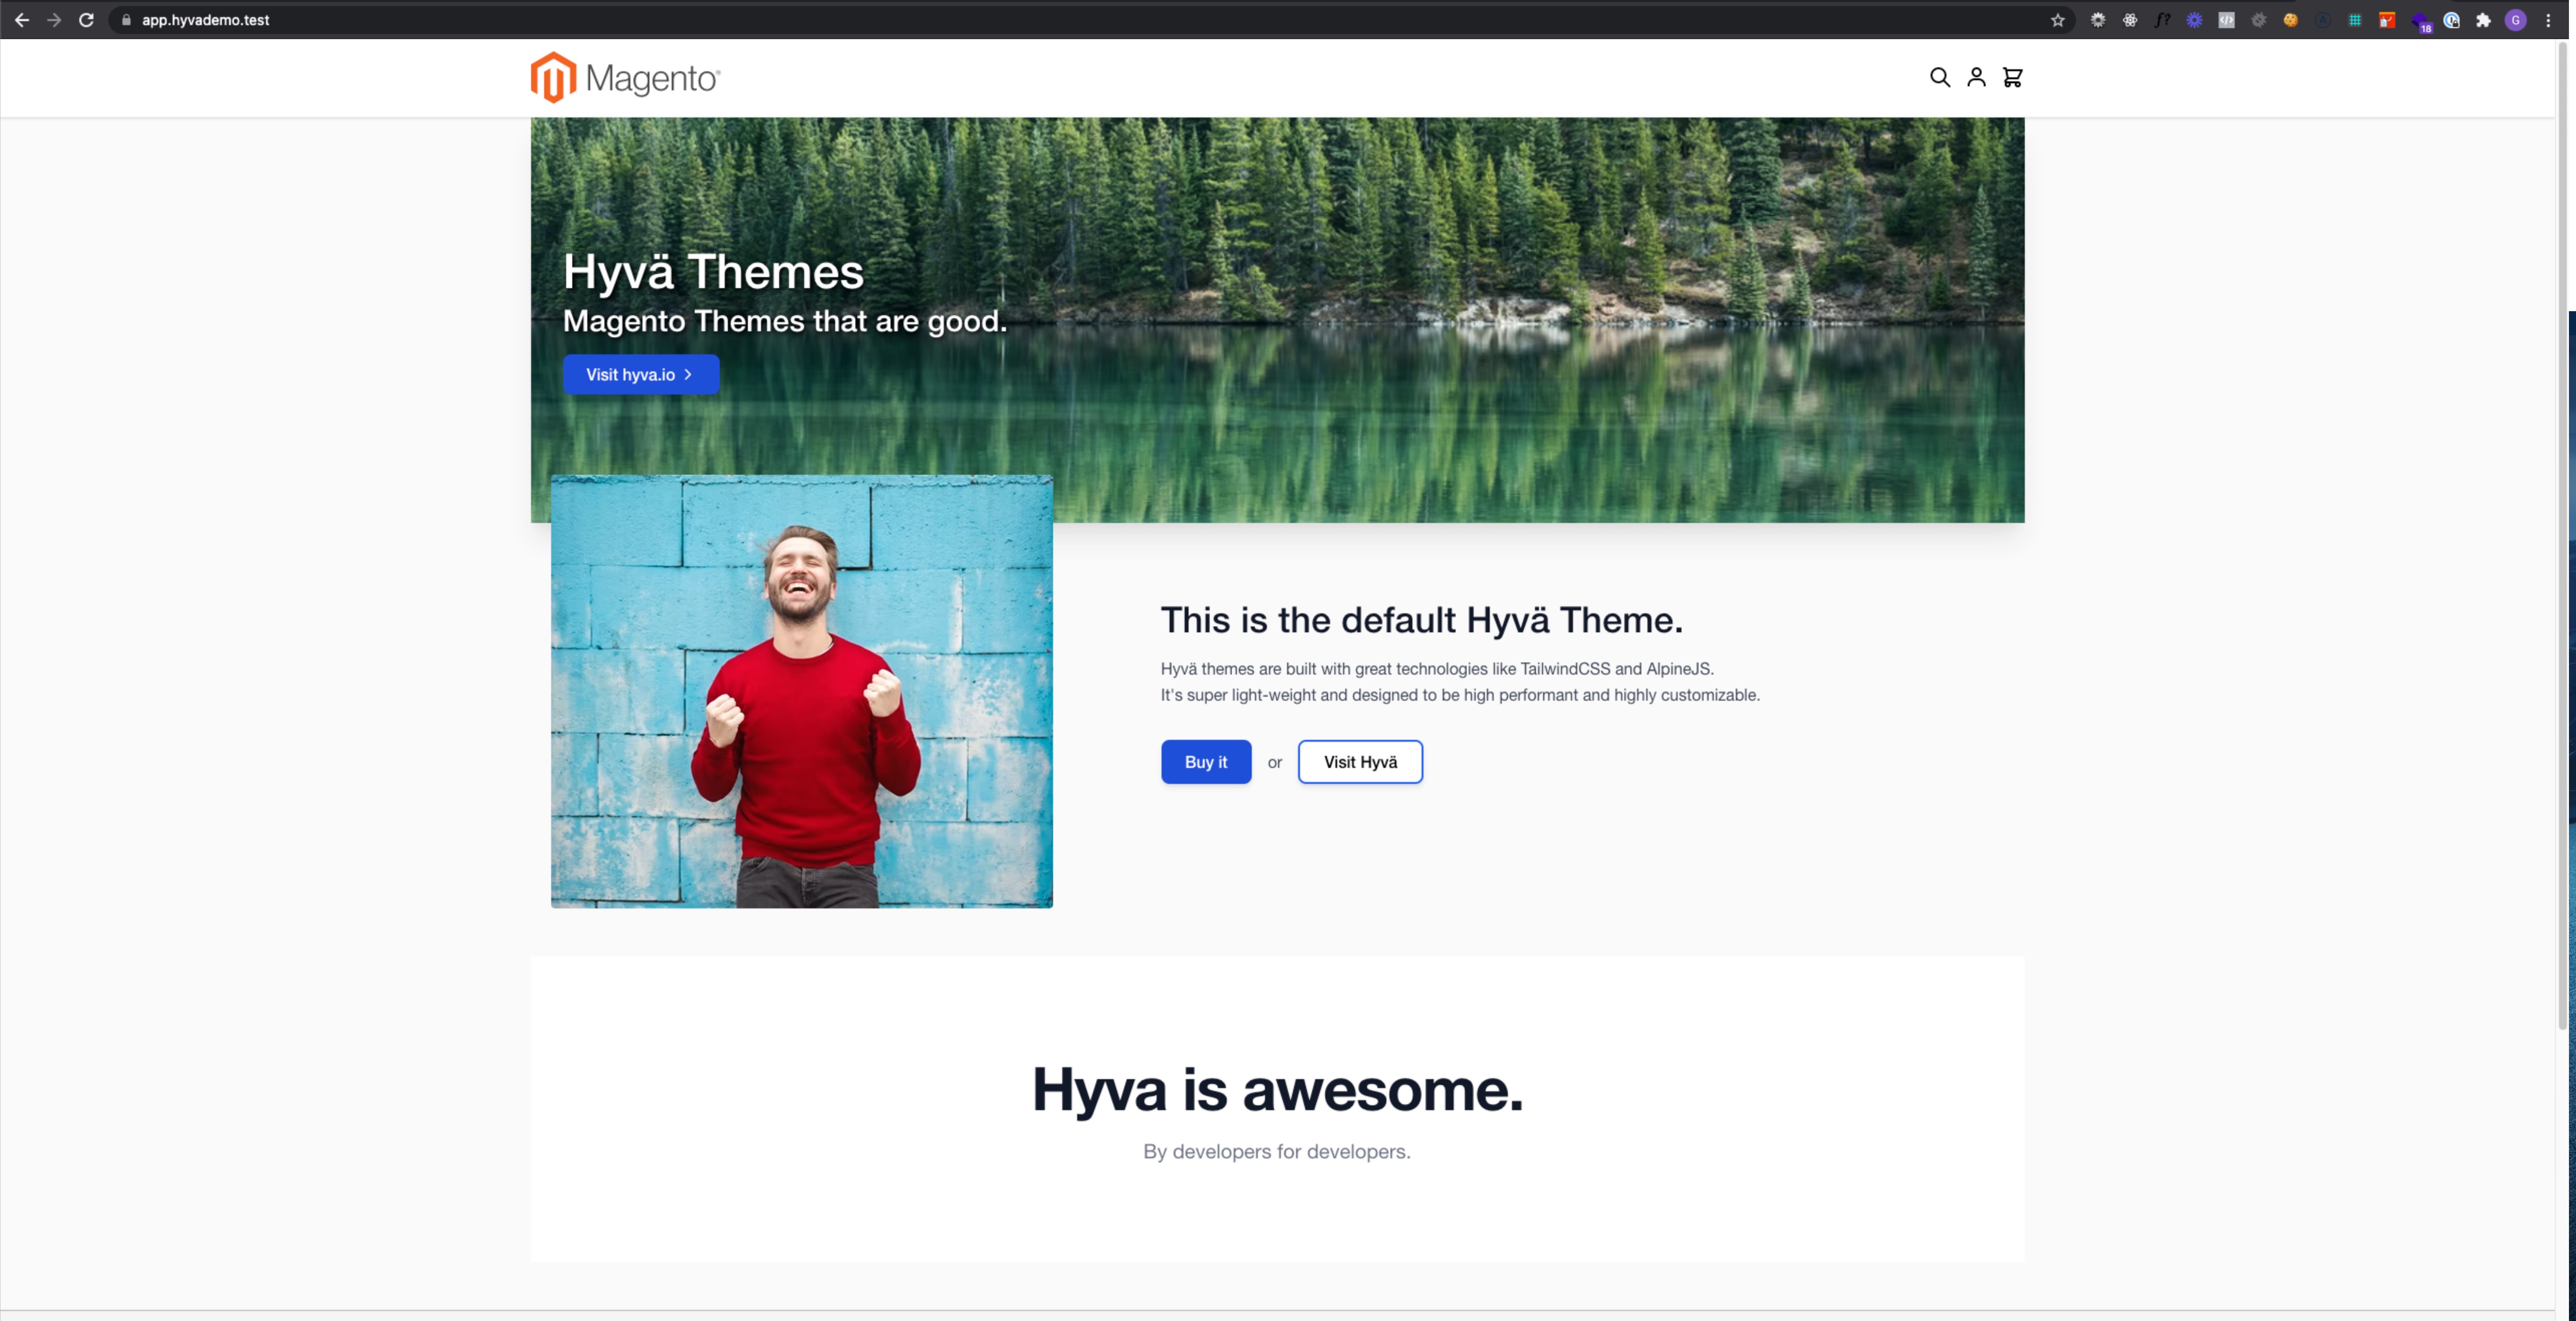Open the React atom extension icon

(x=2129, y=20)
